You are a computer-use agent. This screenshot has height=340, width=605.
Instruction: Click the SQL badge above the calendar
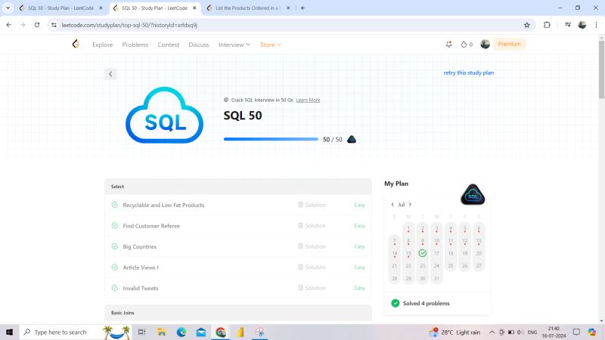point(473,195)
